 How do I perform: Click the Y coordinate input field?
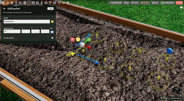pos(35,31)
